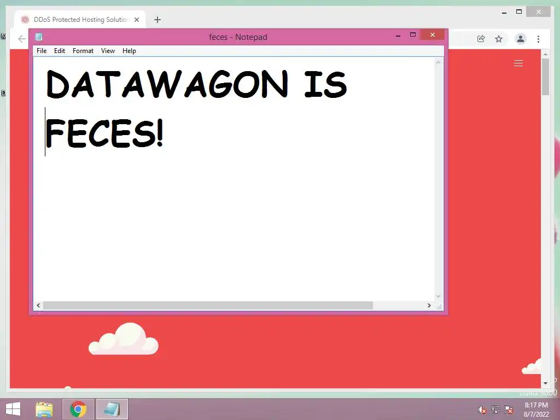560x420 pixels.
Task: Open the Help menu in Notepad
Action: (129, 51)
